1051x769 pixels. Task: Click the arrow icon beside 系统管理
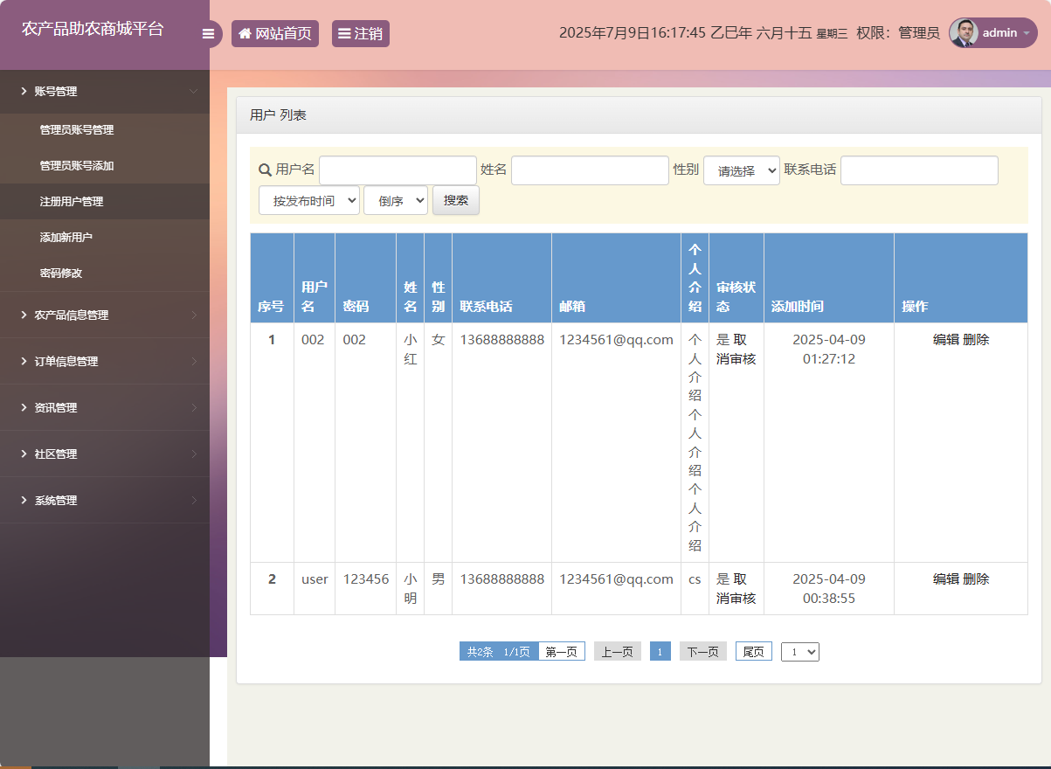(24, 500)
